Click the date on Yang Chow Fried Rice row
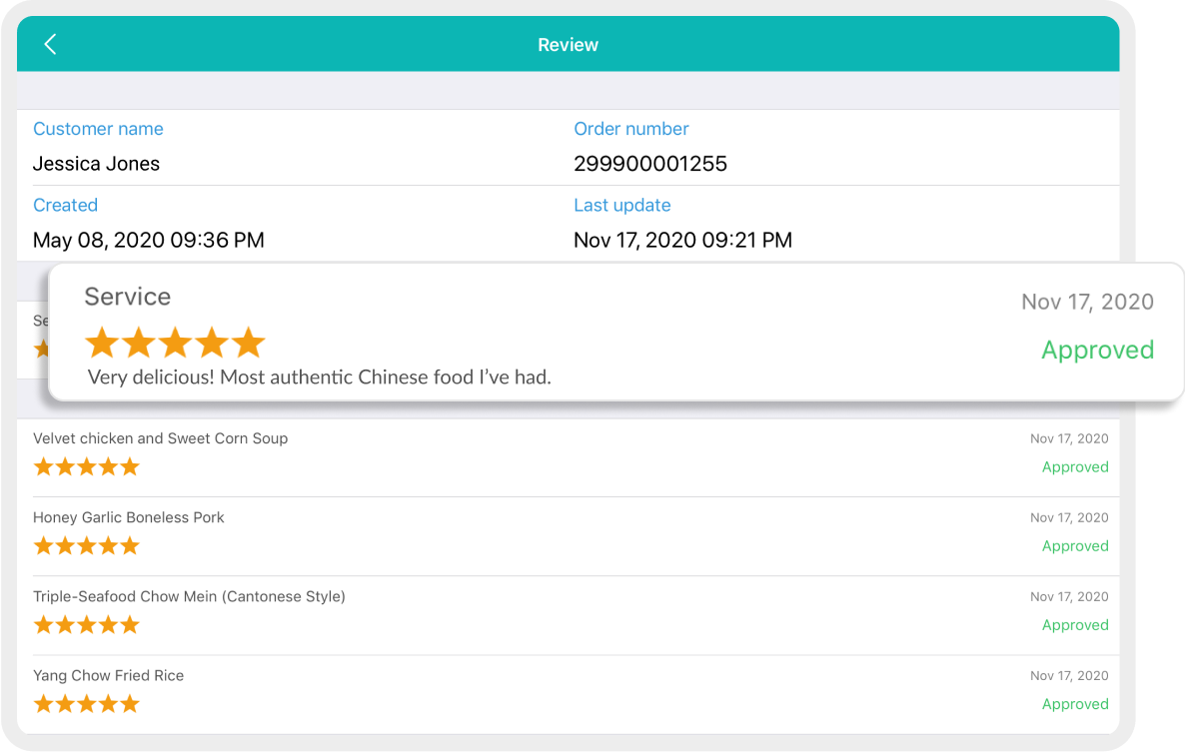 (1069, 676)
